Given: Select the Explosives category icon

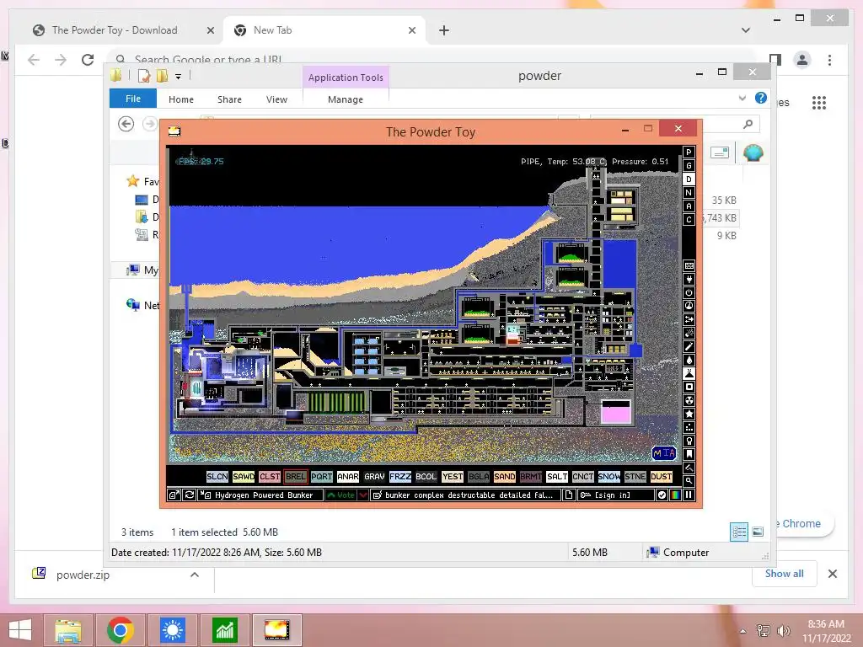Looking at the screenshot, I should 689,333.
